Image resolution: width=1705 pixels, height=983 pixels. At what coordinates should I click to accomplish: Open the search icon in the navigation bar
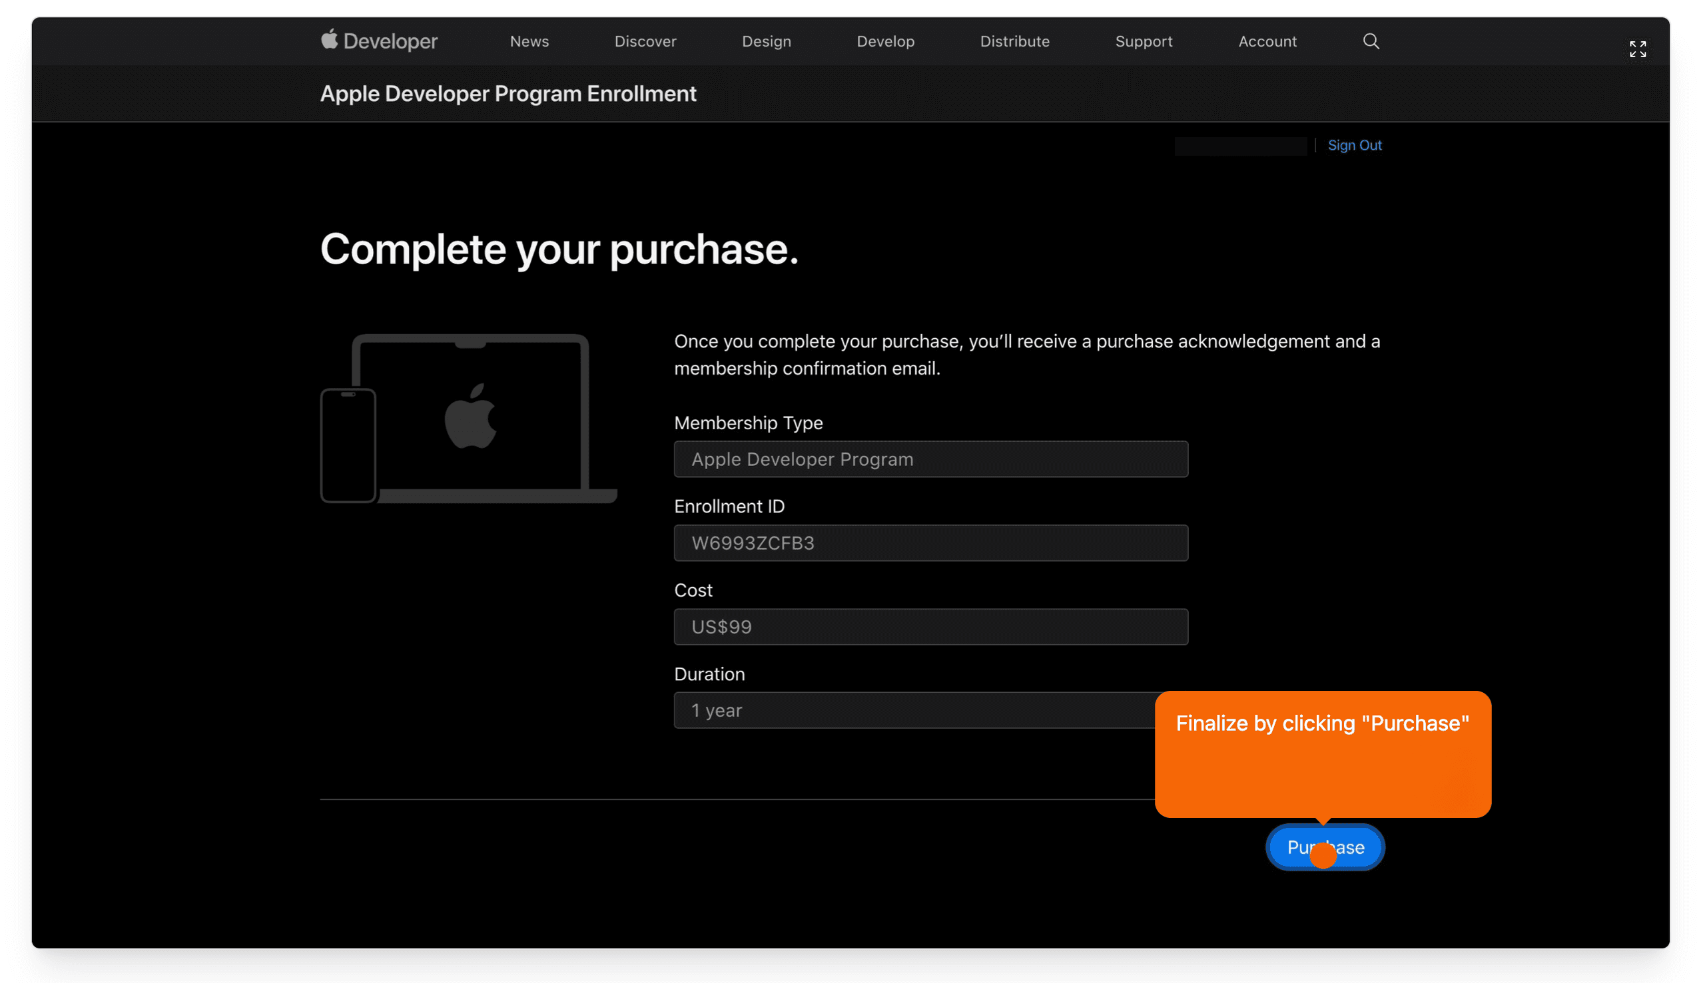pyautogui.click(x=1370, y=41)
